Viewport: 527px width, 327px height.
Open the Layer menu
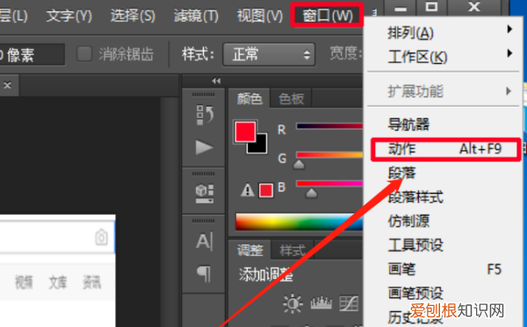(x=13, y=16)
